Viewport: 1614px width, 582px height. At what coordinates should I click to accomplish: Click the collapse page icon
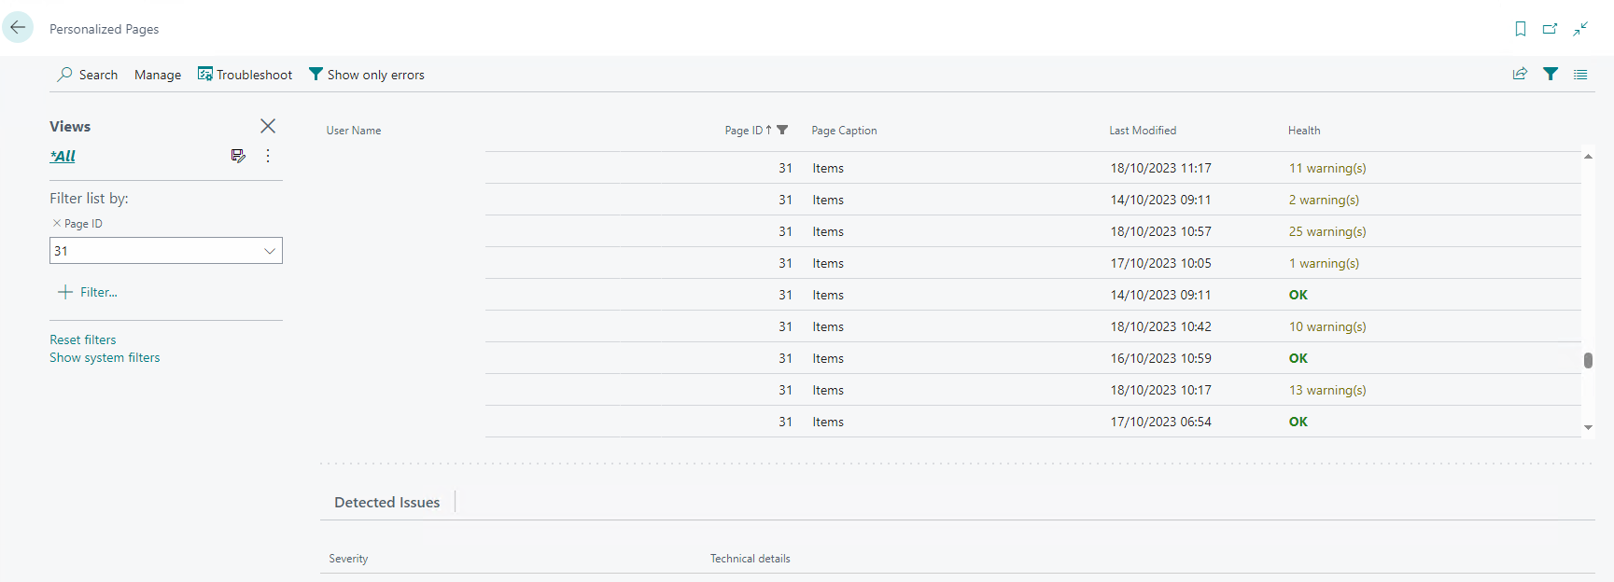coord(1580,29)
